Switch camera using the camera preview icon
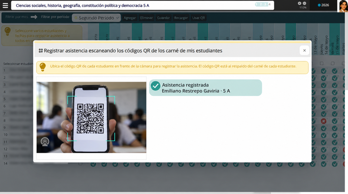This screenshot has width=348, height=194. pyautogui.click(x=45, y=142)
